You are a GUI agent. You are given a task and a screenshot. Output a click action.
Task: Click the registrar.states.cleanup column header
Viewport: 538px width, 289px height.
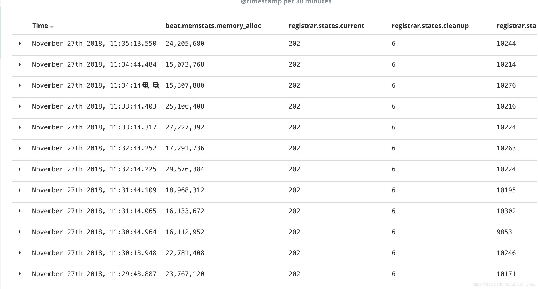(x=430, y=26)
